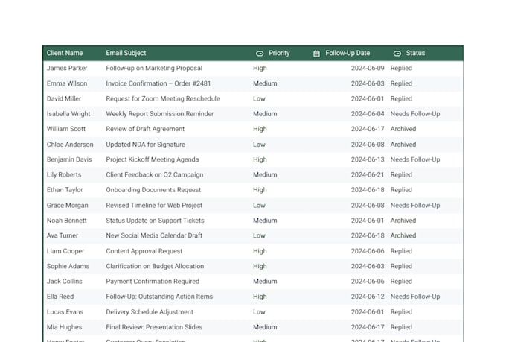The width and height of the screenshot is (506, 342).
Task: Open Low priority dropdown in David Miller row
Action: click(259, 98)
